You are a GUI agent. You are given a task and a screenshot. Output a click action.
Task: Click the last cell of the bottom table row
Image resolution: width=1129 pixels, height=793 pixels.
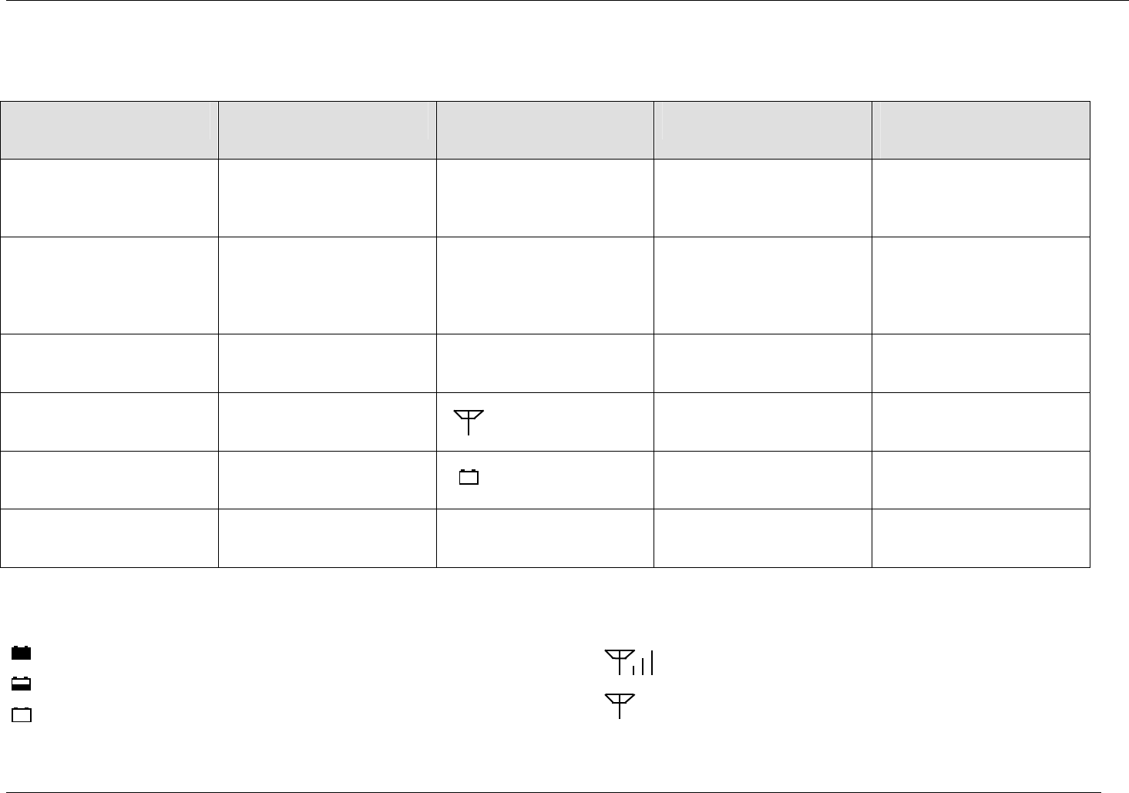pyautogui.click(x=981, y=538)
